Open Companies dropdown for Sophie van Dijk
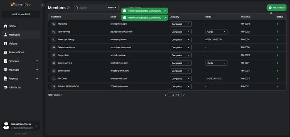Viewport: 290px width, 137px height. point(181,63)
